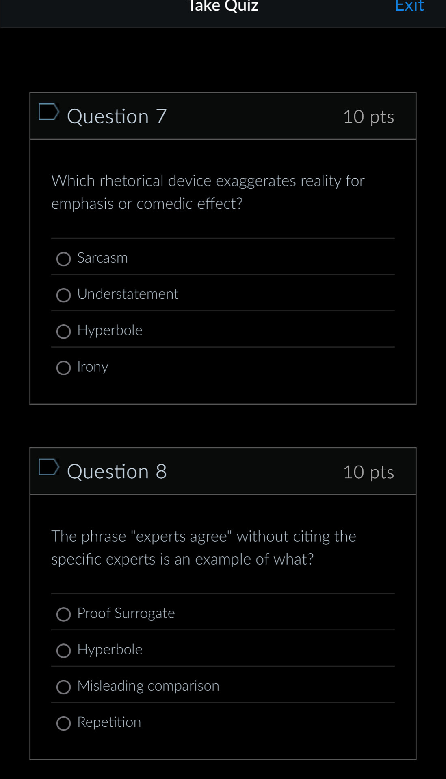The width and height of the screenshot is (446, 779).
Task: Click the bookmark icon beside Question 7
Action: coord(49,113)
